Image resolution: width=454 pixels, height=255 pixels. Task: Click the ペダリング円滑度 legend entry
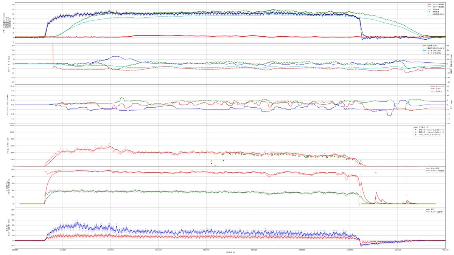435,171
